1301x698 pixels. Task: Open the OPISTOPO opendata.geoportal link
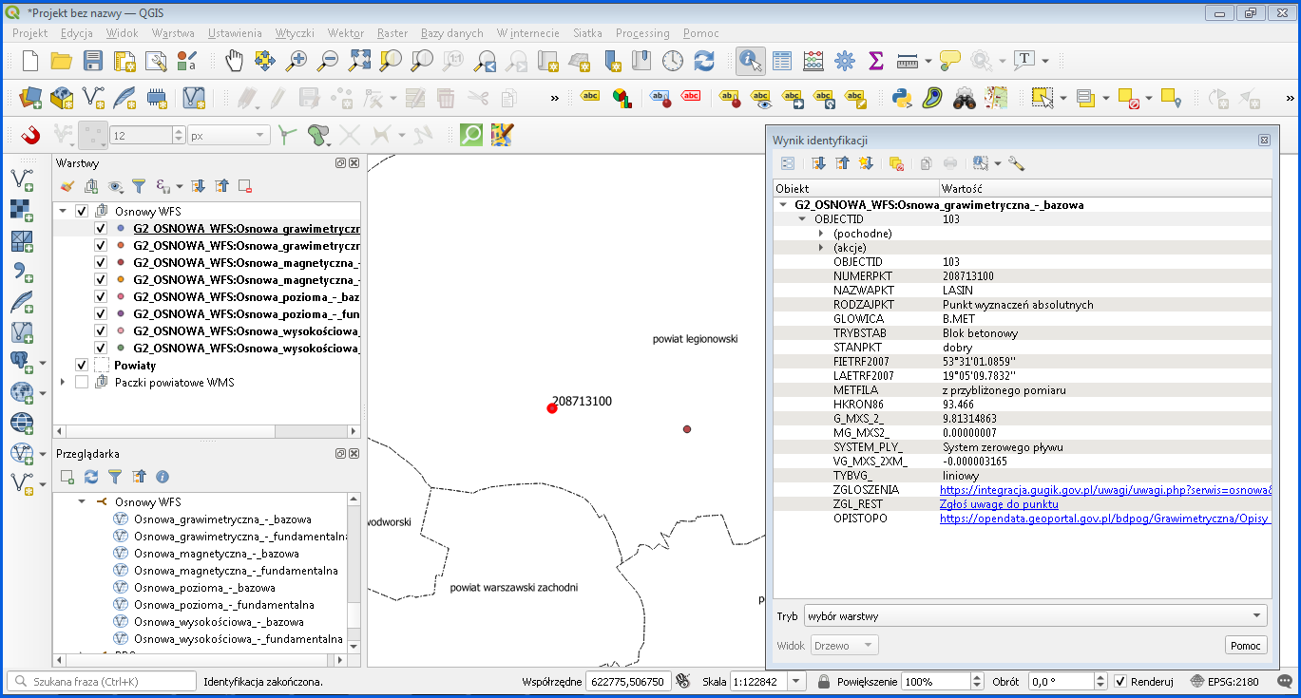pyautogui.click(x=1105, y=519)
